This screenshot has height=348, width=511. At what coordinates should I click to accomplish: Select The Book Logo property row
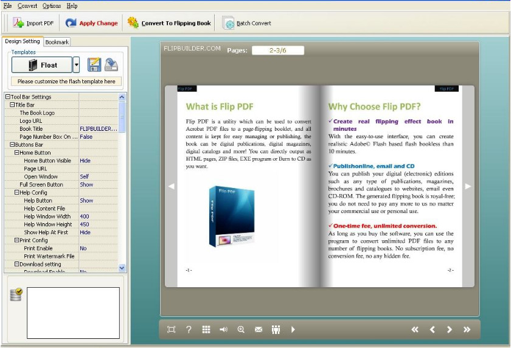click(61, 113)
